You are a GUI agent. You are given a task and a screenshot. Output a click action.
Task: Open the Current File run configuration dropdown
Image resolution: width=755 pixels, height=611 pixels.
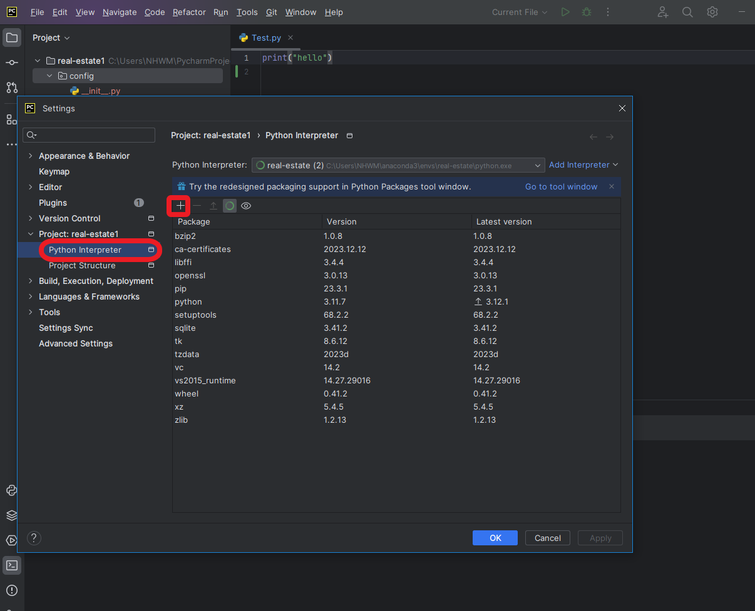click(520, 12)
